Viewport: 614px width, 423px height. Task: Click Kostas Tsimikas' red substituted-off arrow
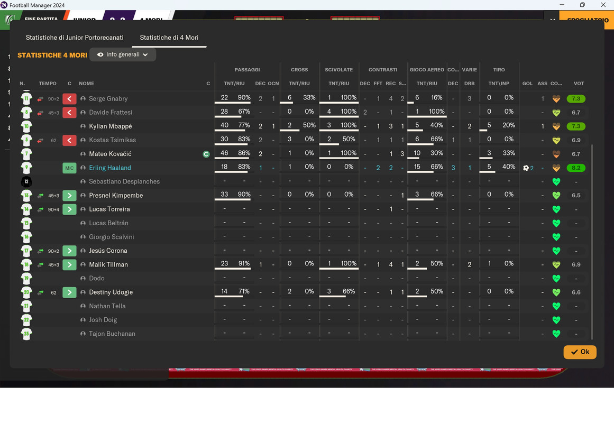(x=69, y=140)
